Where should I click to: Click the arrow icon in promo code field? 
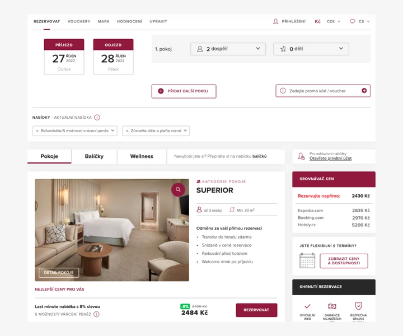(364, 91)
